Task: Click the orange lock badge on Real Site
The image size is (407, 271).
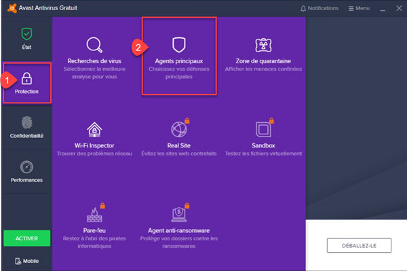Action: point(187,121)
